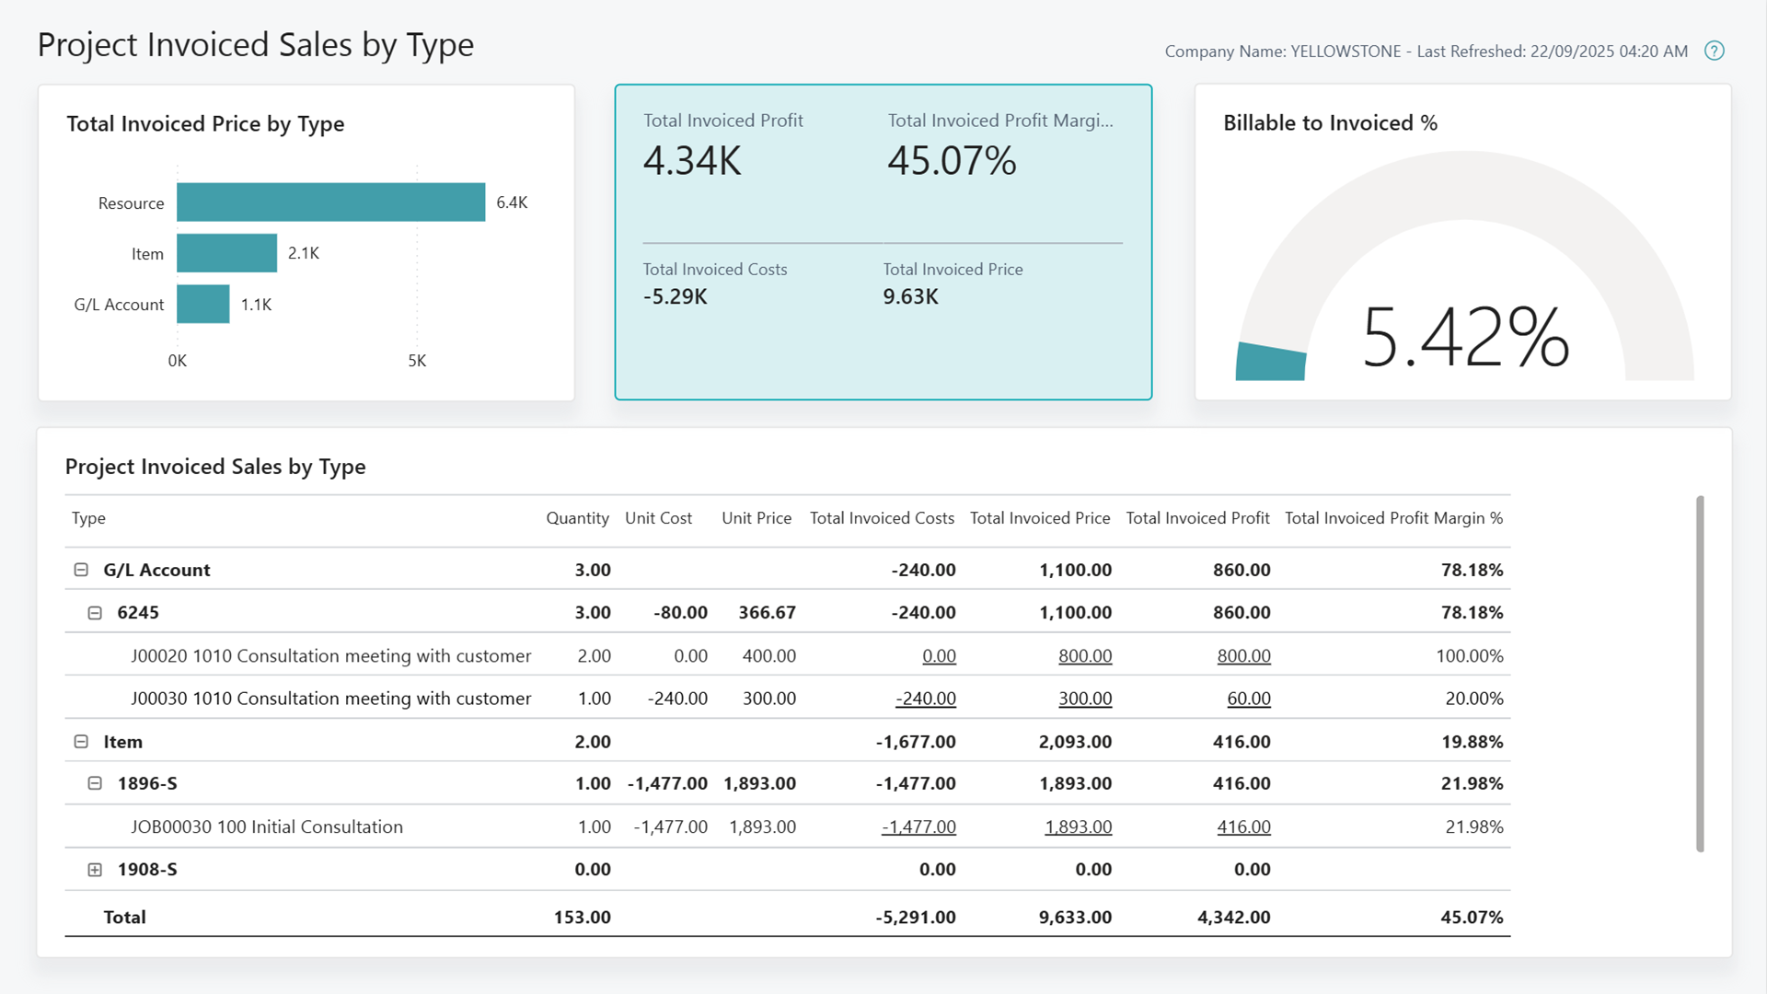Select the Item bar in the chart
Image resolution: width=1767 pixels, height=994 pixels.
tap(225, 252)
